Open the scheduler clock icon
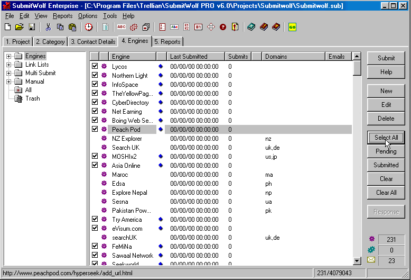This screenshot has width=411, height=280. coord(89,27)
